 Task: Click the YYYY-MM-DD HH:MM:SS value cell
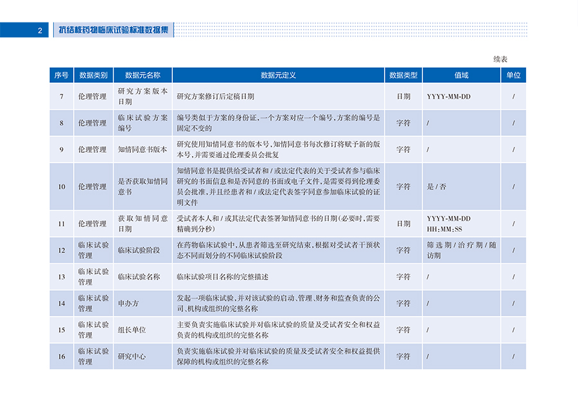[x=462, y=223]
